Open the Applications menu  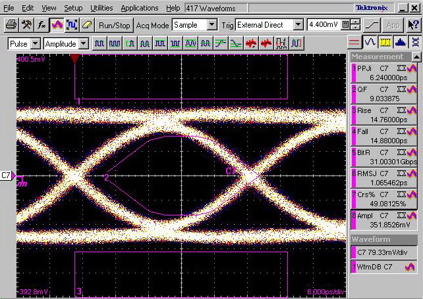pos(138,8)
